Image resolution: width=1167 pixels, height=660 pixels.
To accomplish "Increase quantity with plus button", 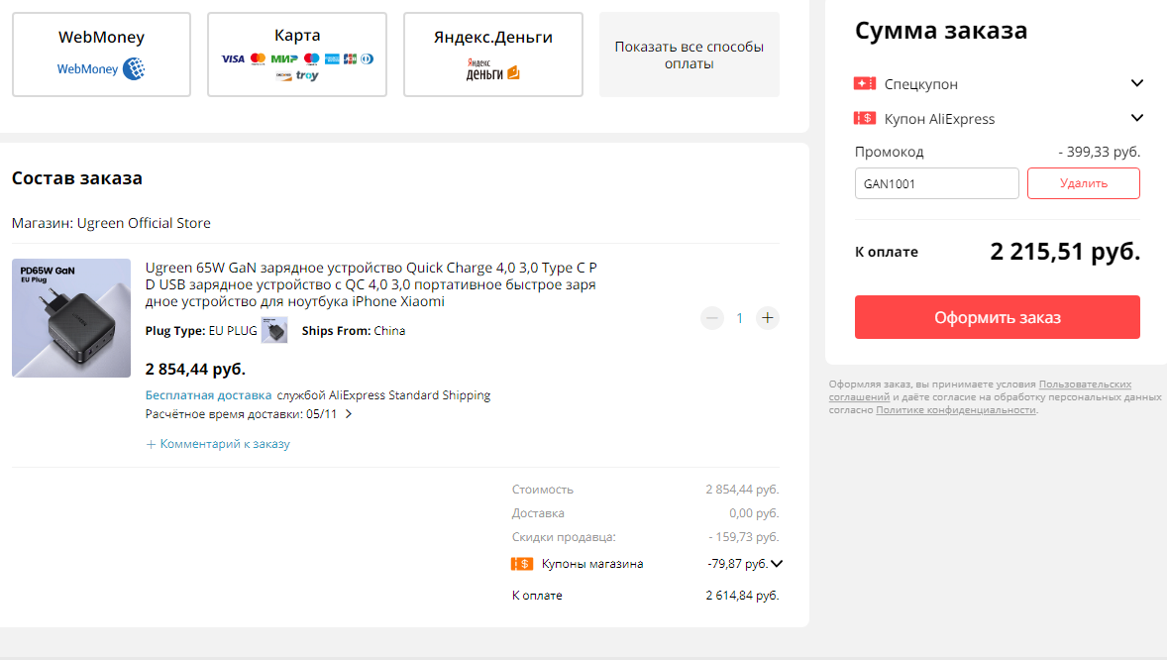I will (x=768, y=318).
